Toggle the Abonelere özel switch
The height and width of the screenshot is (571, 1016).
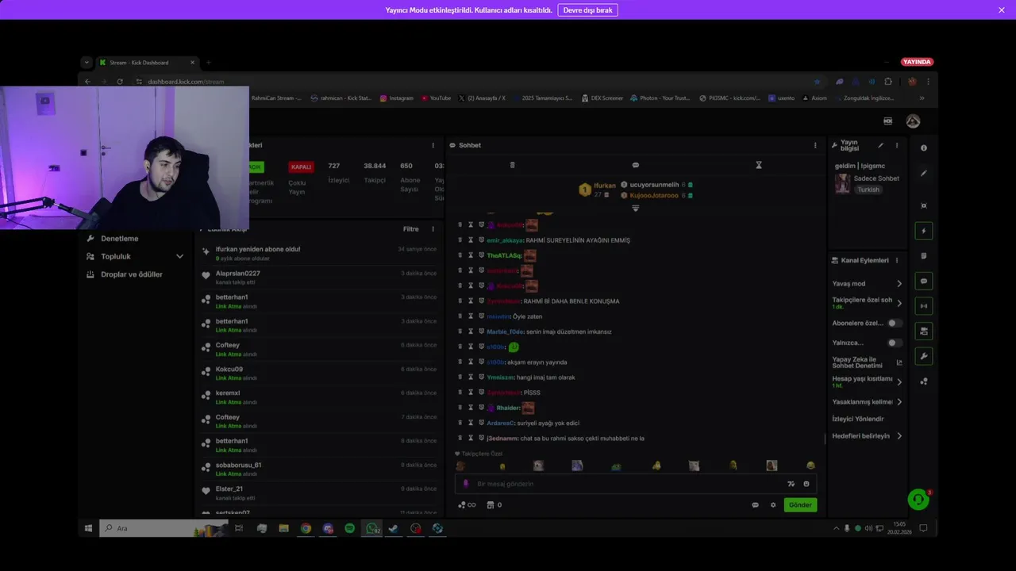tap(895, 323)
